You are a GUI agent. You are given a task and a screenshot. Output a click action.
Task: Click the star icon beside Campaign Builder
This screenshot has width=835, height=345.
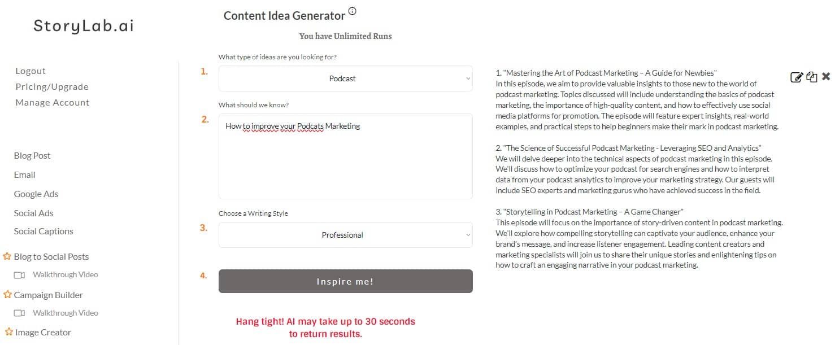coord(7,294)
